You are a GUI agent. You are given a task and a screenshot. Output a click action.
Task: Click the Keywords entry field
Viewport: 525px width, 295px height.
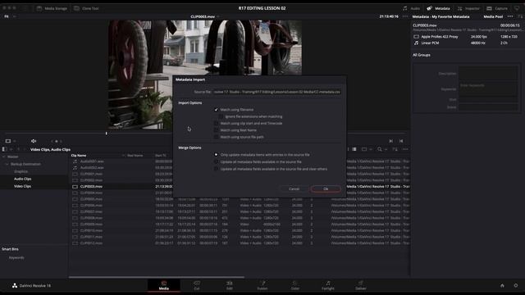(489, 89)
